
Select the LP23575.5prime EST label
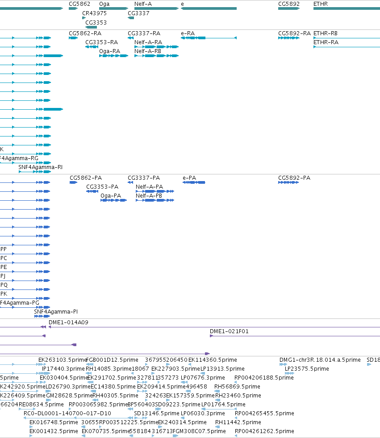click(307, 369)
